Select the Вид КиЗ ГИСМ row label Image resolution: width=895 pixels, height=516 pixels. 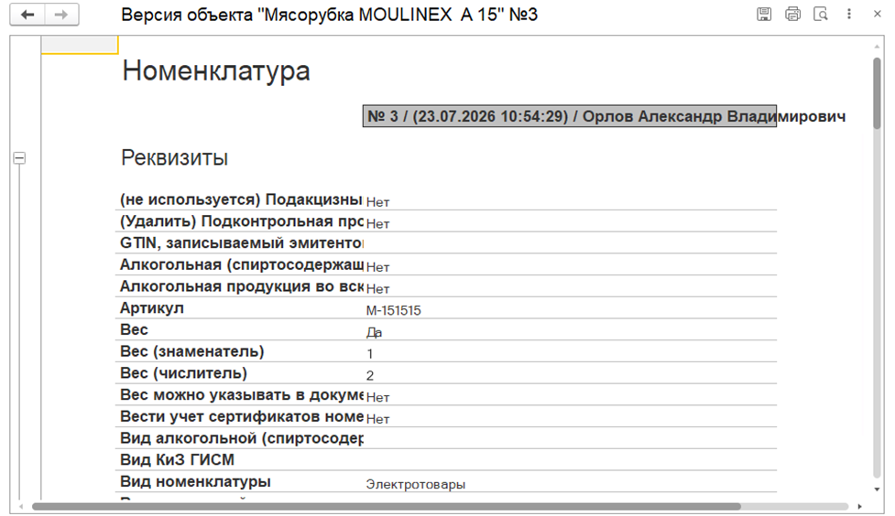tap(177, 460)
